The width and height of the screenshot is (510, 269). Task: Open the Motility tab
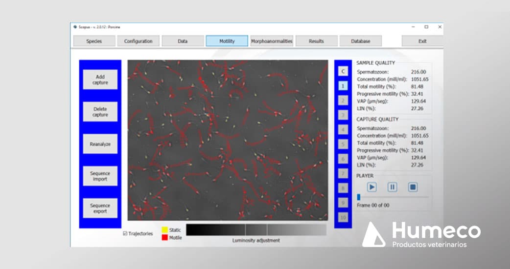point(227,41)
